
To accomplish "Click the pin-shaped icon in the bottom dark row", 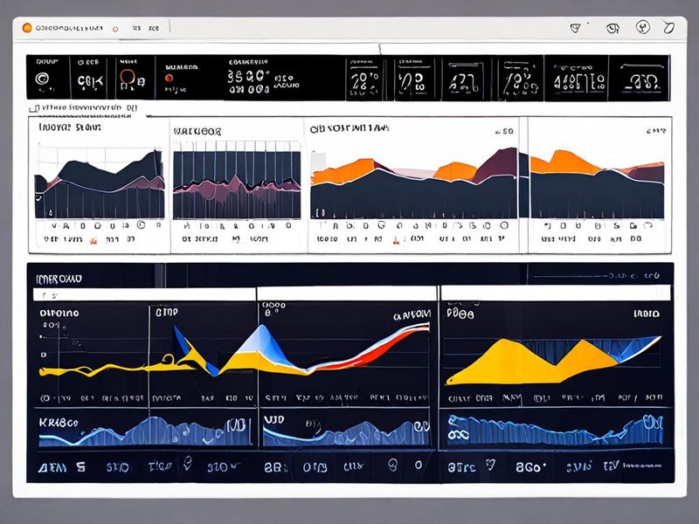I will click(x=188, y=464).
